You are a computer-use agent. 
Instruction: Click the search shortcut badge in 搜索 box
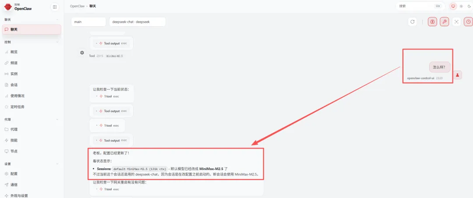(x=437, y=6)
